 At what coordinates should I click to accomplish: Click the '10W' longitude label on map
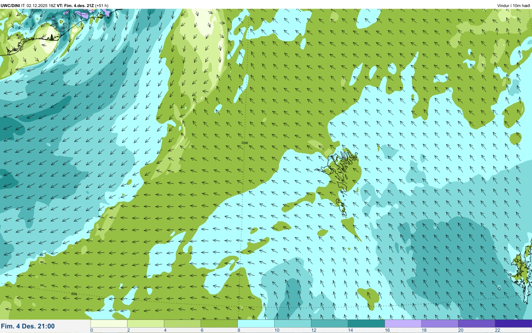click(x=244, y=143)
